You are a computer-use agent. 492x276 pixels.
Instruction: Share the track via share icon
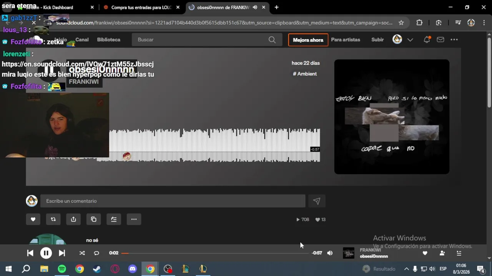pos(73,219)
